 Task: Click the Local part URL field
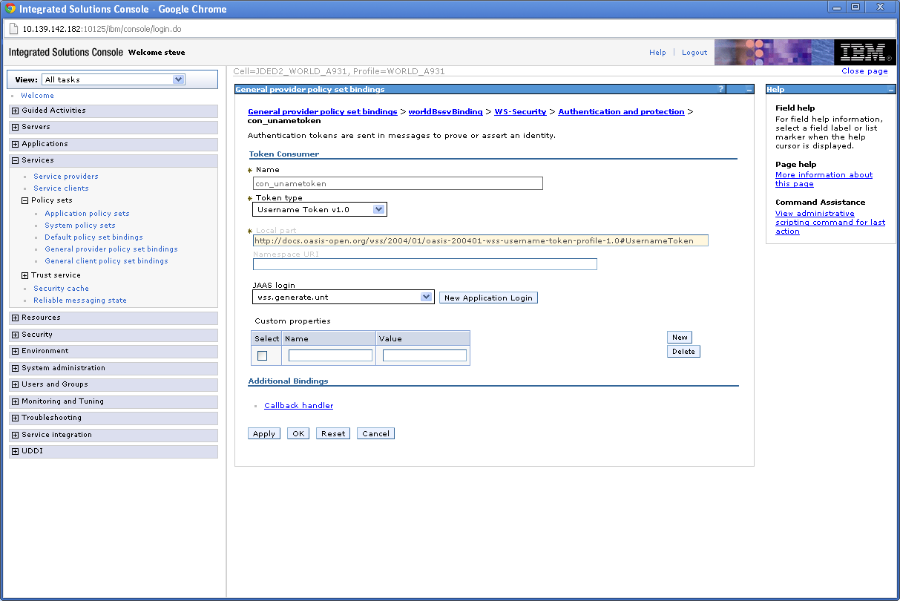pos(481,240)
